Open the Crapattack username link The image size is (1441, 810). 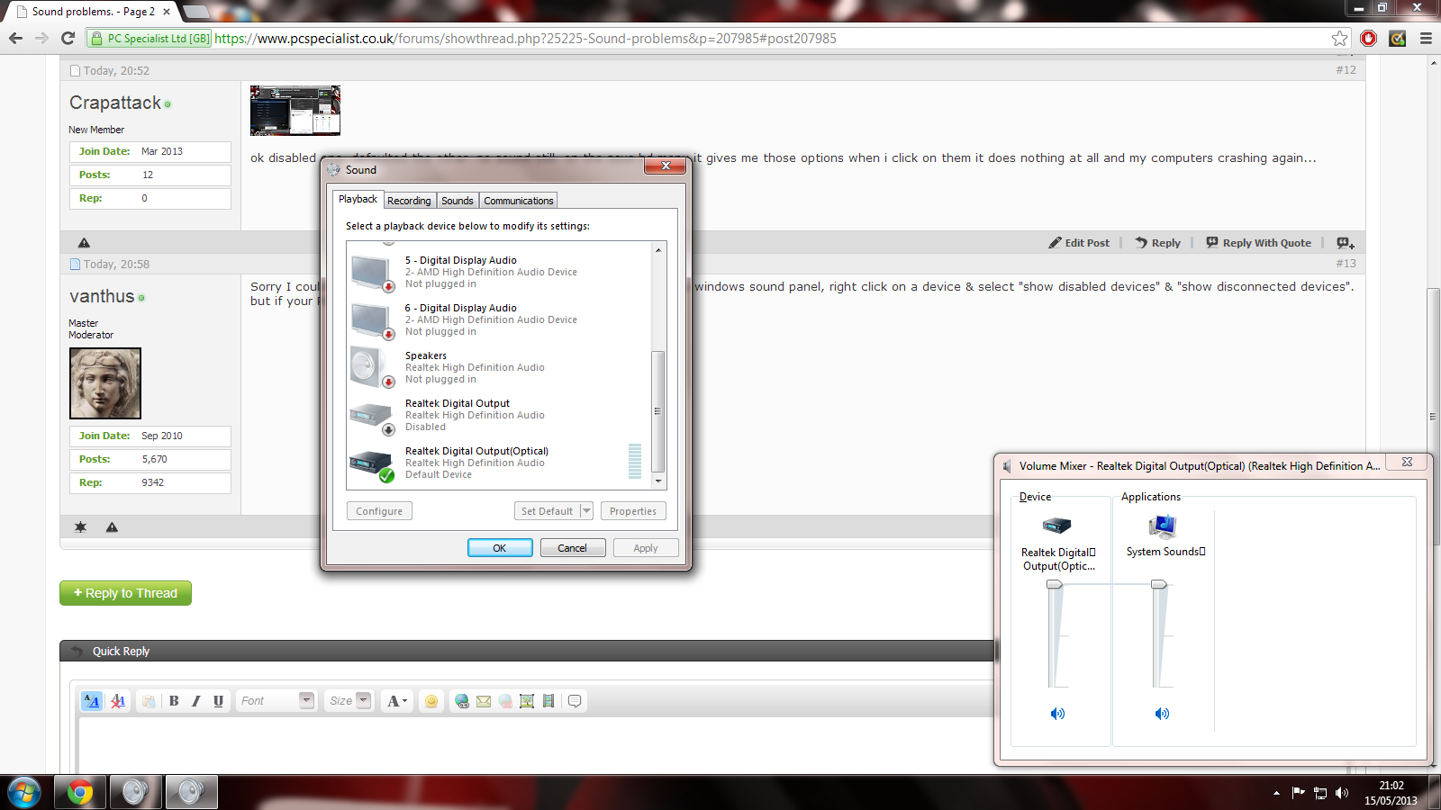(x=115, y=103)
